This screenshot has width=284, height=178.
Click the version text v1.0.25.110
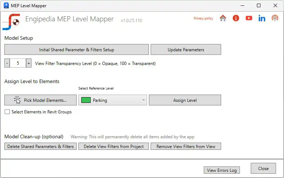[x=132, y=21]
